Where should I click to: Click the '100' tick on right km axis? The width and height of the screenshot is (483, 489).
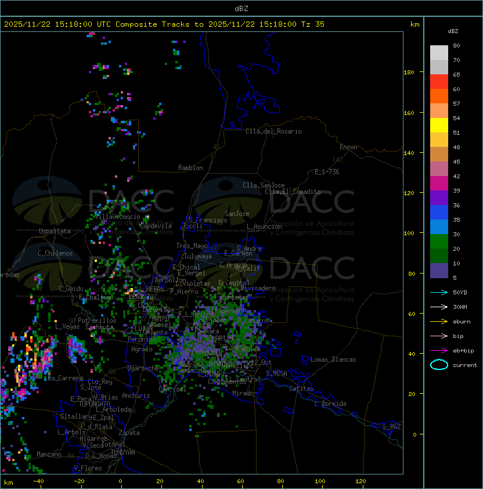409,233
